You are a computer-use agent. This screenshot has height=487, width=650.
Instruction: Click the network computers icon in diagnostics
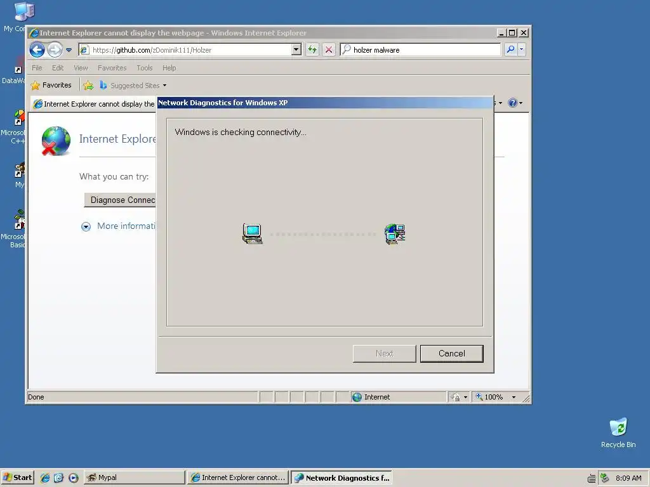395,234
